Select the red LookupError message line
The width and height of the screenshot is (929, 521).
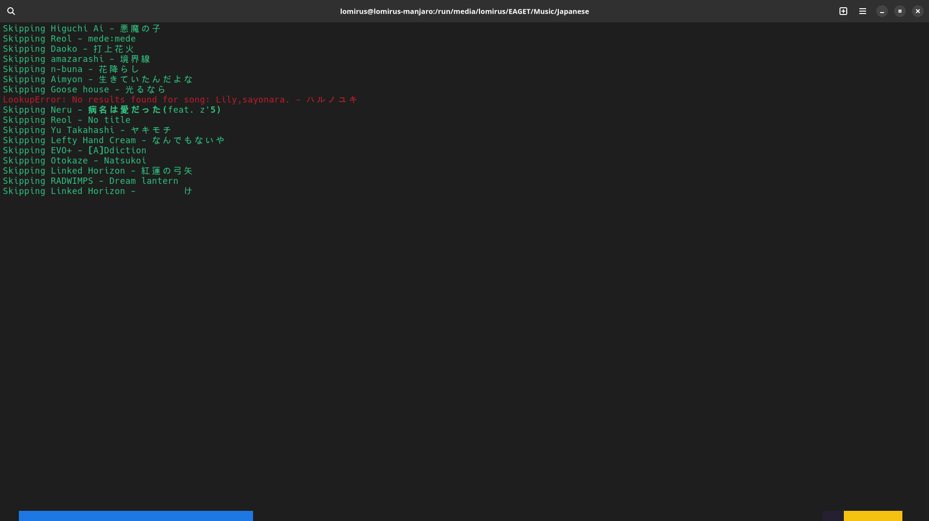click(x=180, y=100)
